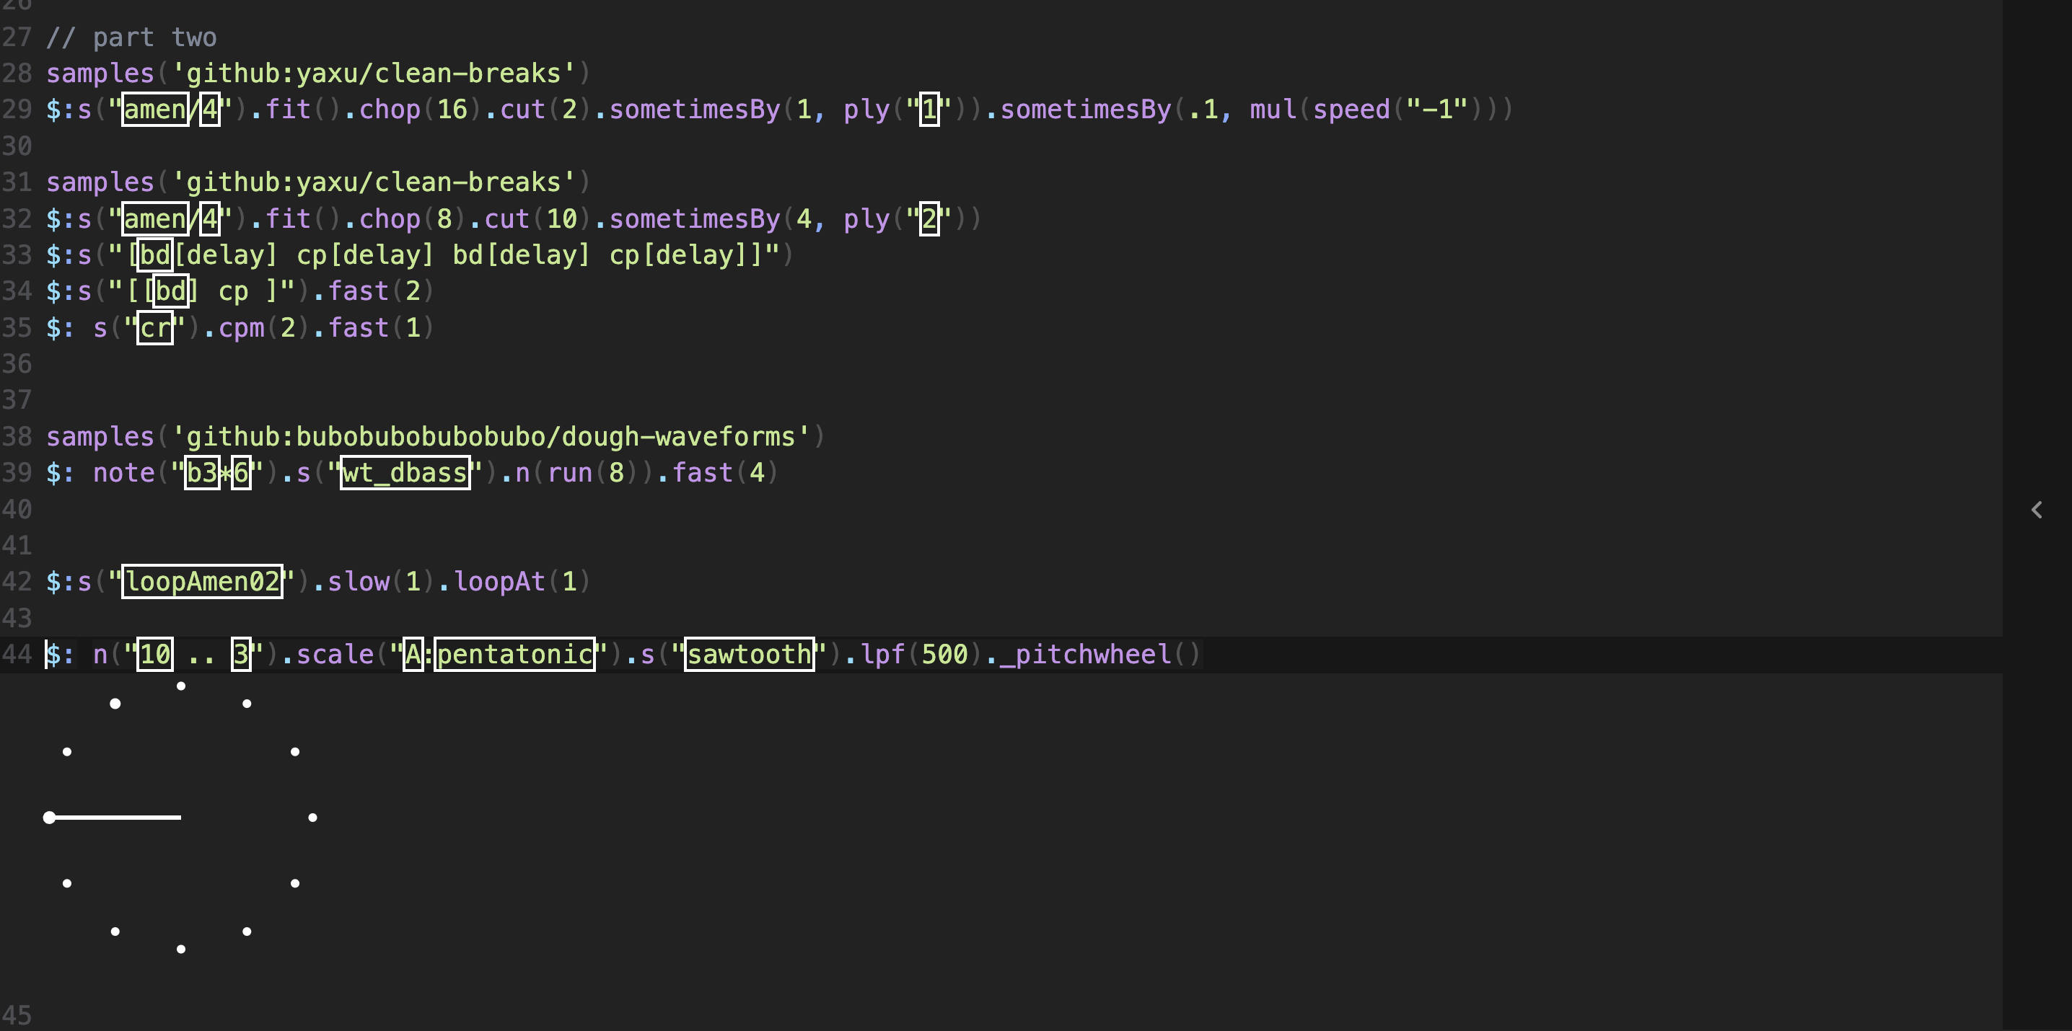Click 'cut' with argument 10 on line 32

click(x=506, y=218)
